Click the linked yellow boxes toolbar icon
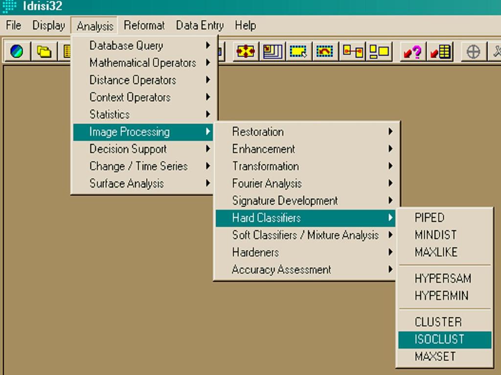501x375 pixels. click(x=352, y=51)
